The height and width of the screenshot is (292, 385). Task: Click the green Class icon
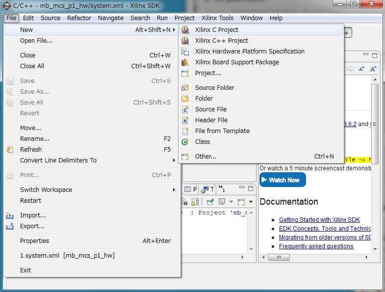click(x=185, y=141)
